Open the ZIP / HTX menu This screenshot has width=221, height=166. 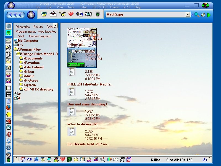(99, 7)
